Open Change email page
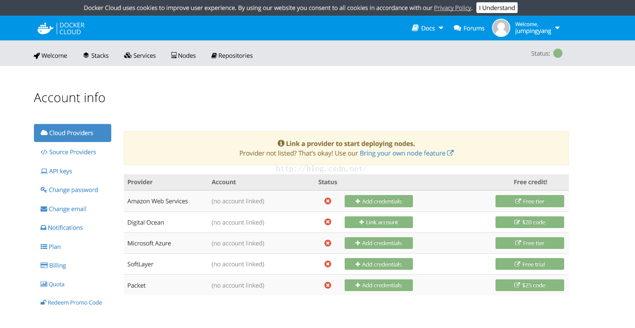Screen dimensions: 635x328 [x=63, y=209]
